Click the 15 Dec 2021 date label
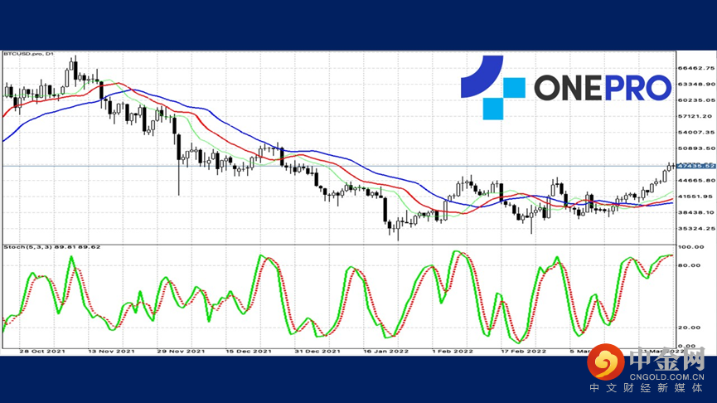This screenshot has width=717, height=403. pyautogui.click(x=249, y=352)
